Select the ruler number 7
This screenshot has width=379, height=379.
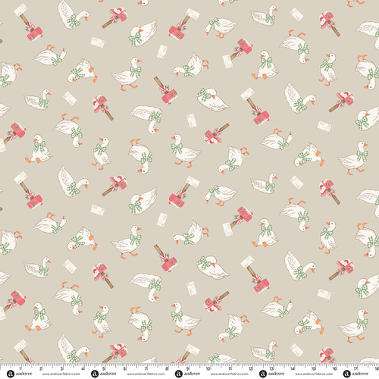click(146, 369)
